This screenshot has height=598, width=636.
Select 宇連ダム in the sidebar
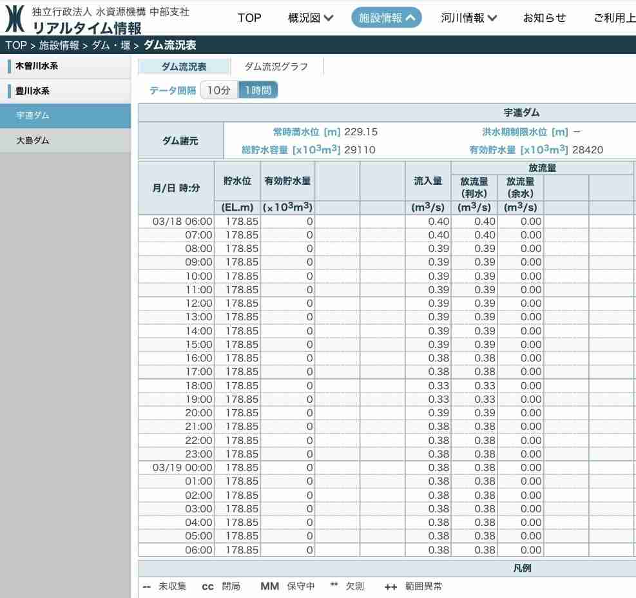coord(65,115)
